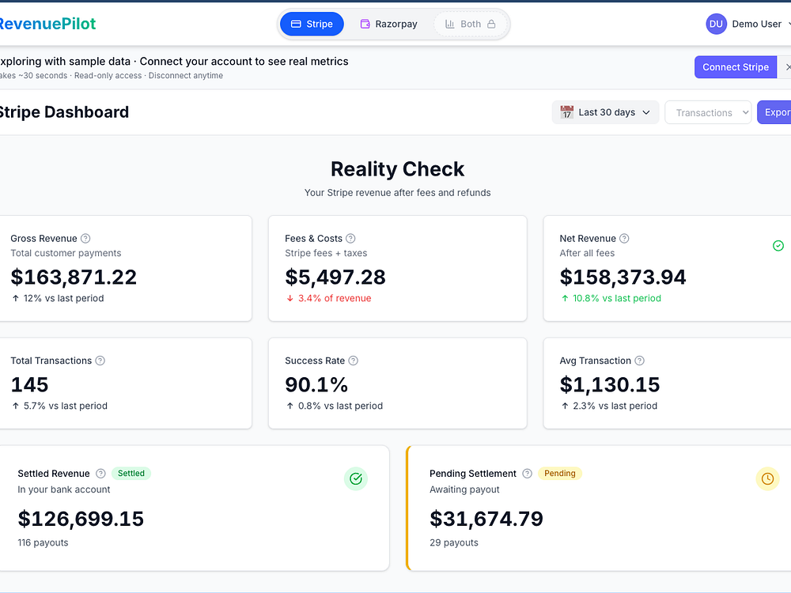Select the locked Both option
791x593 pixels.
[470, 24]
